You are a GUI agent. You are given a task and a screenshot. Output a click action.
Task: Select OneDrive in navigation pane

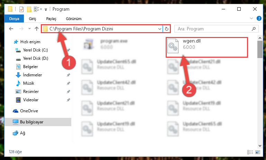(29, 111)
